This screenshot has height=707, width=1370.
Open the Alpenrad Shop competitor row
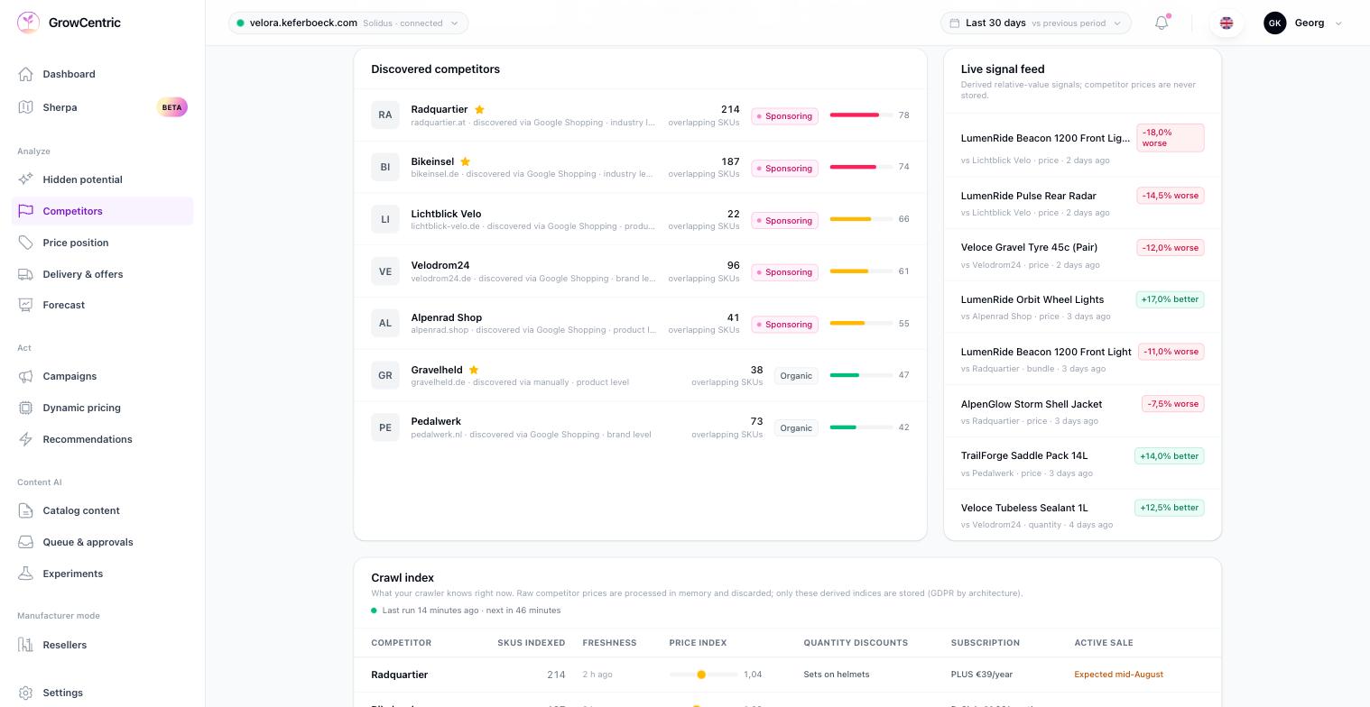coord(640,324)
